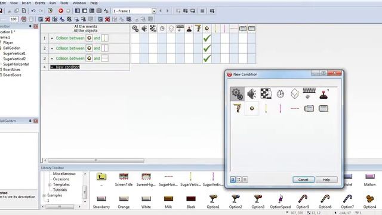
Task: Click 'New condition' in event row 4
Action: pos(65,67)
